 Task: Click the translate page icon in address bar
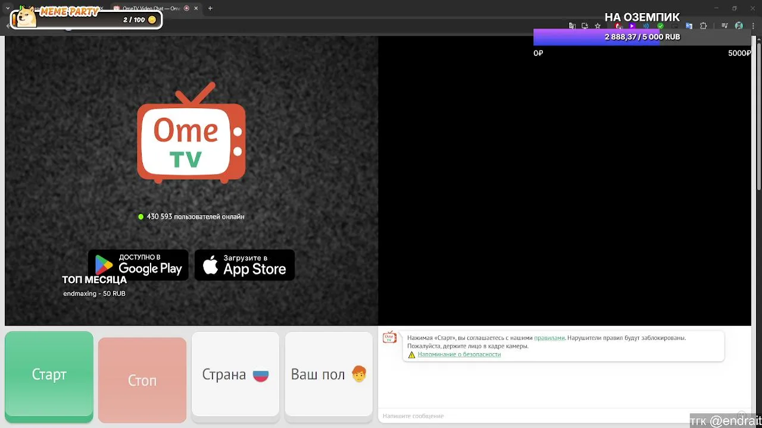(572, 26)
